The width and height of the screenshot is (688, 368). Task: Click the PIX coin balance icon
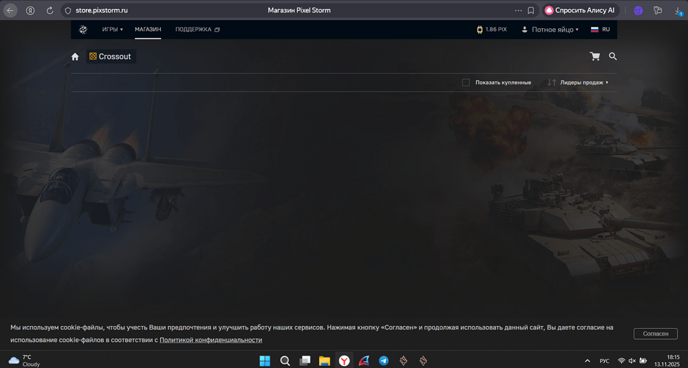[480, 30]
